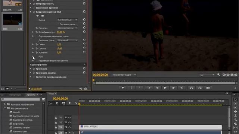
Task: Open the Effects panel flyout menu
Action: pos(41,95)
